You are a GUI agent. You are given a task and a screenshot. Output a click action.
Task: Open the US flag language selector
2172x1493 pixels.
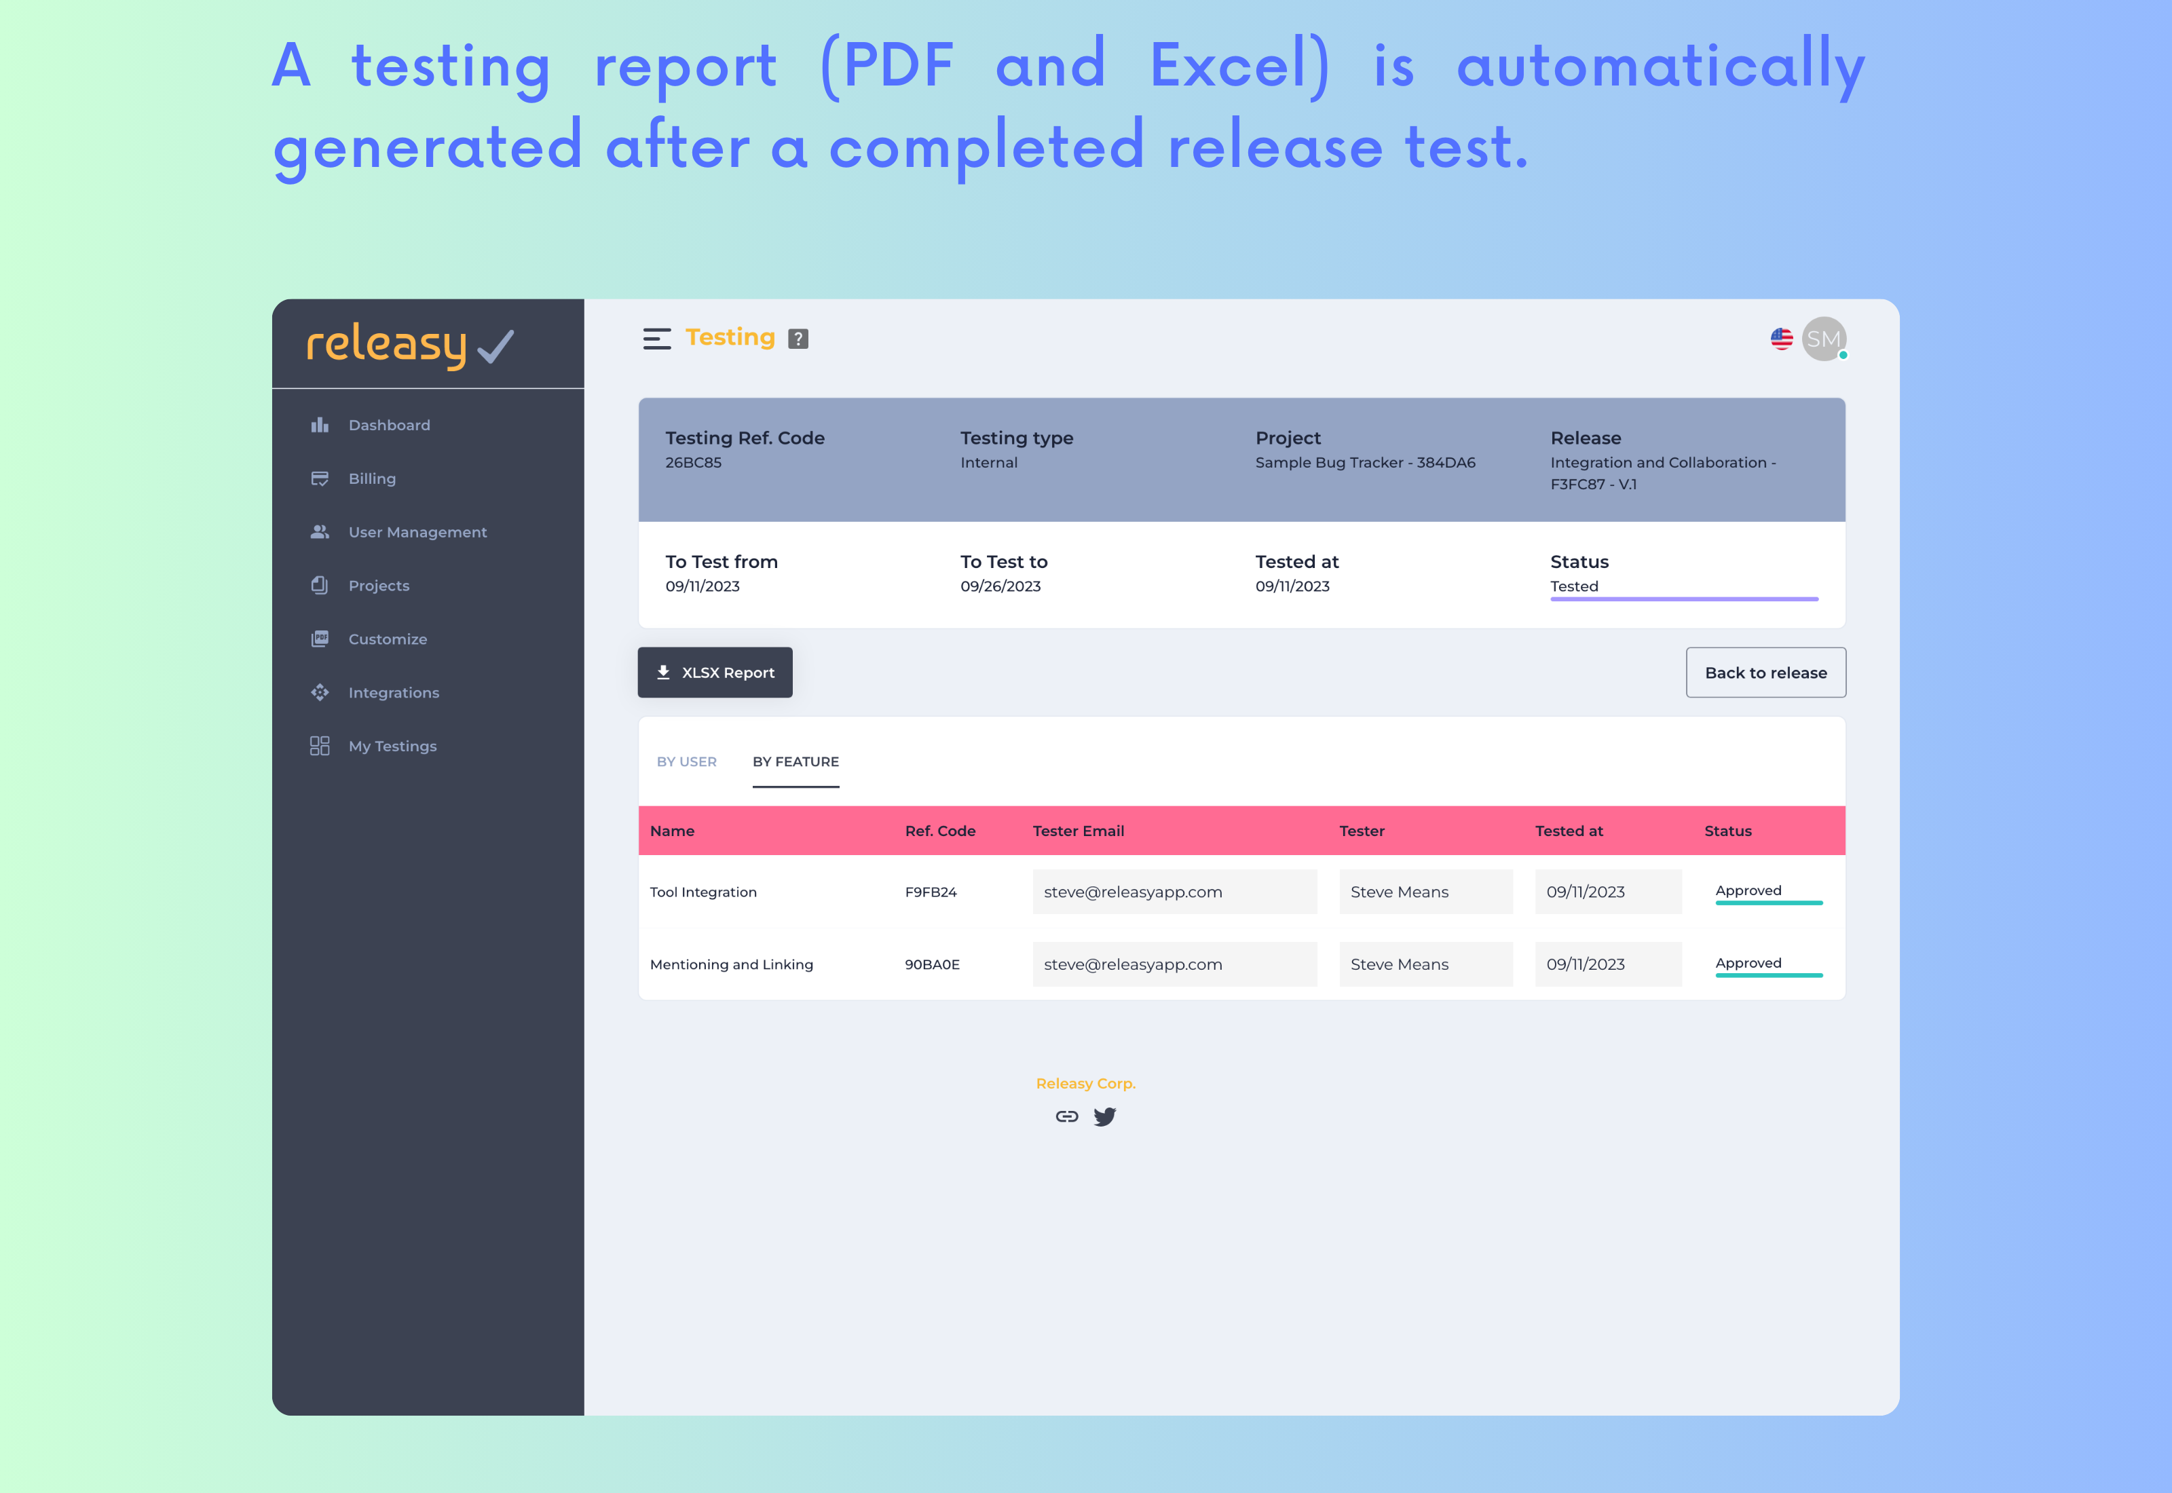click(1781, 339)
